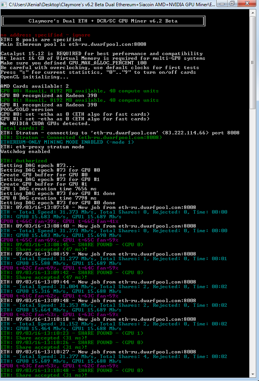
Task: Click the red 'no address specified' line
Action: tap(45, 35)
